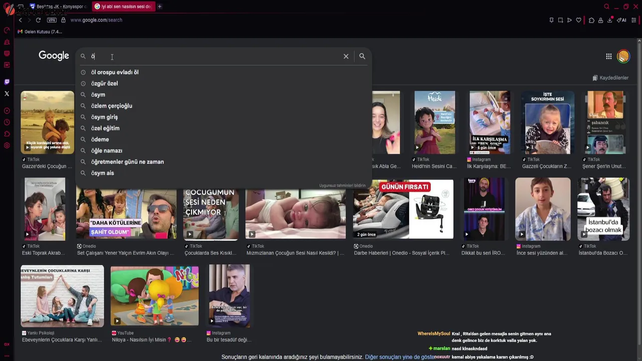The width and height of the screenshot is (642, 361).
Task: Open 'İlk Karşılaşma' Instagram thumbnail
Action: [490, 122]
